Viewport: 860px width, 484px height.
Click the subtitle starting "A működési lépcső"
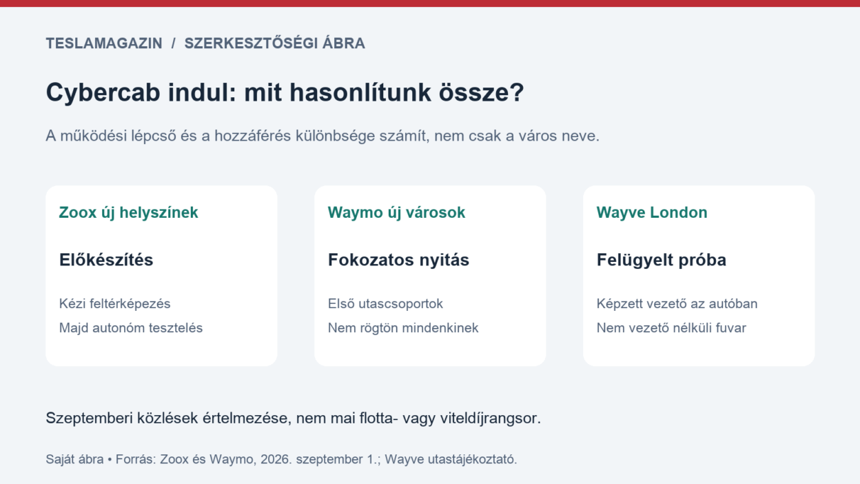click(322, 136)
